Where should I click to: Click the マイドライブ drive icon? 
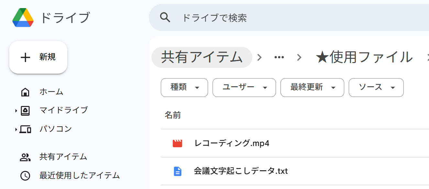click(25, 110)
